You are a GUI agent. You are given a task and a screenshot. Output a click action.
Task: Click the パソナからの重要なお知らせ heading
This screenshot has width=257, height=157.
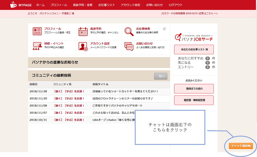coord(55,62)
